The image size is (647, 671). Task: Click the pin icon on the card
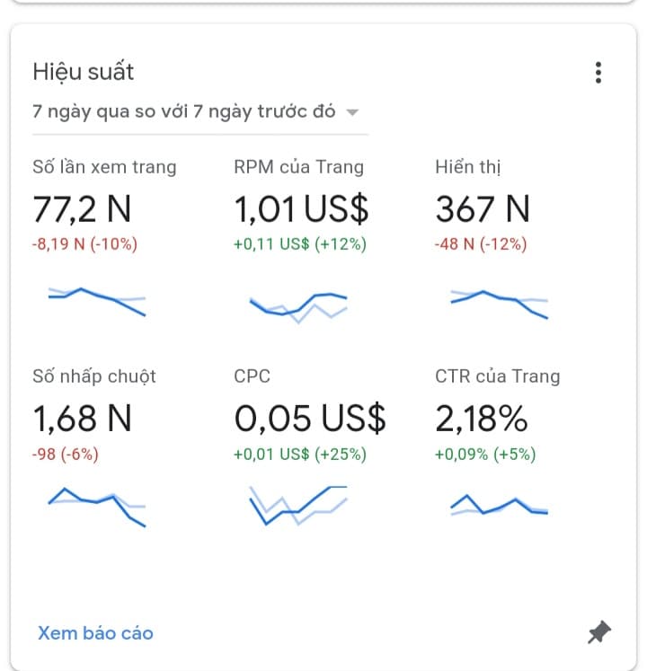[x=598, y=633]
